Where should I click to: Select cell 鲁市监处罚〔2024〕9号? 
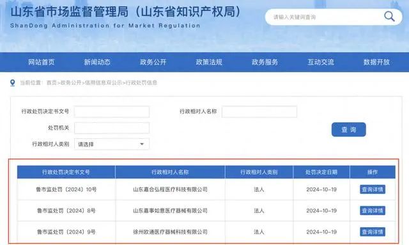[66, 232]
